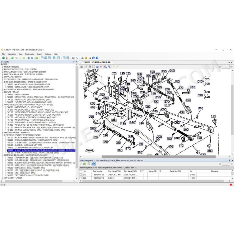Click the blue help question-mark icon
This screenshot has height=234, width=234.
pos(97,58)
